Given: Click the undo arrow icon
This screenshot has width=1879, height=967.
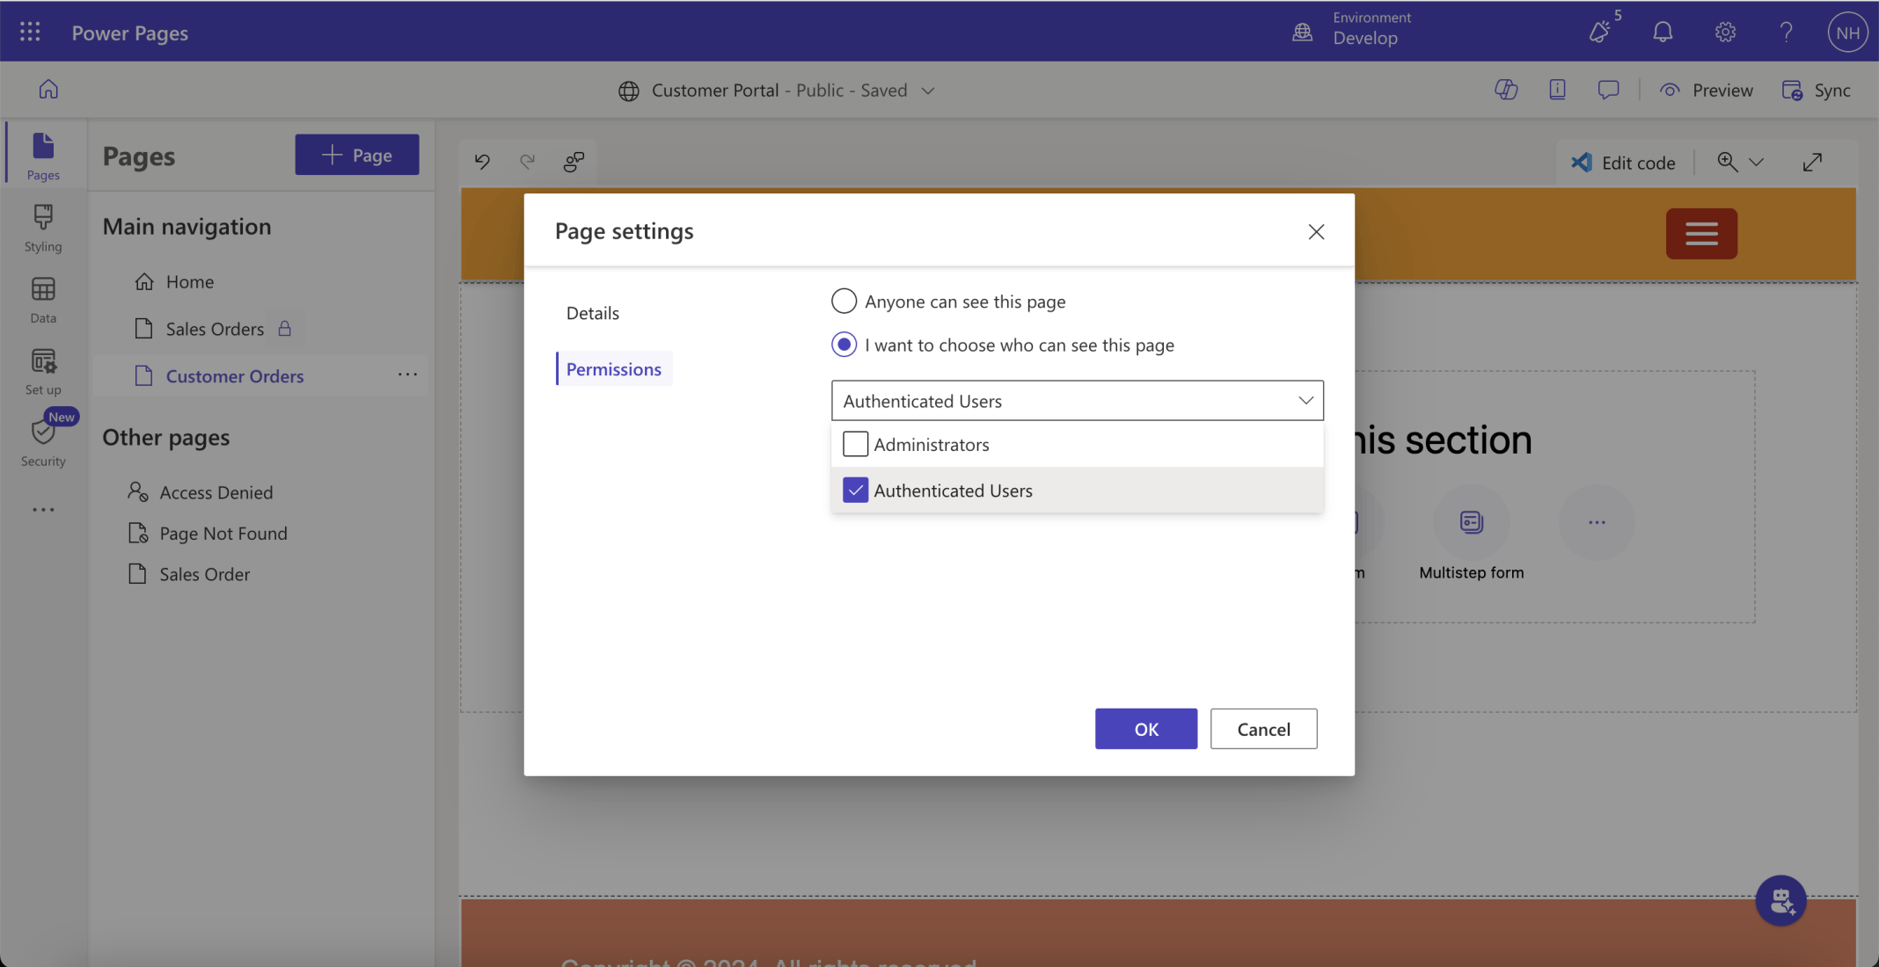Looking at the screenshot, I should (x=482, y=162).
